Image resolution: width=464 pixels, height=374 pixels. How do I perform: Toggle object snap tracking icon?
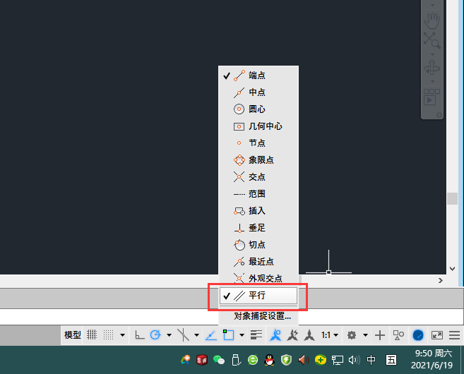tap(211, 335)
